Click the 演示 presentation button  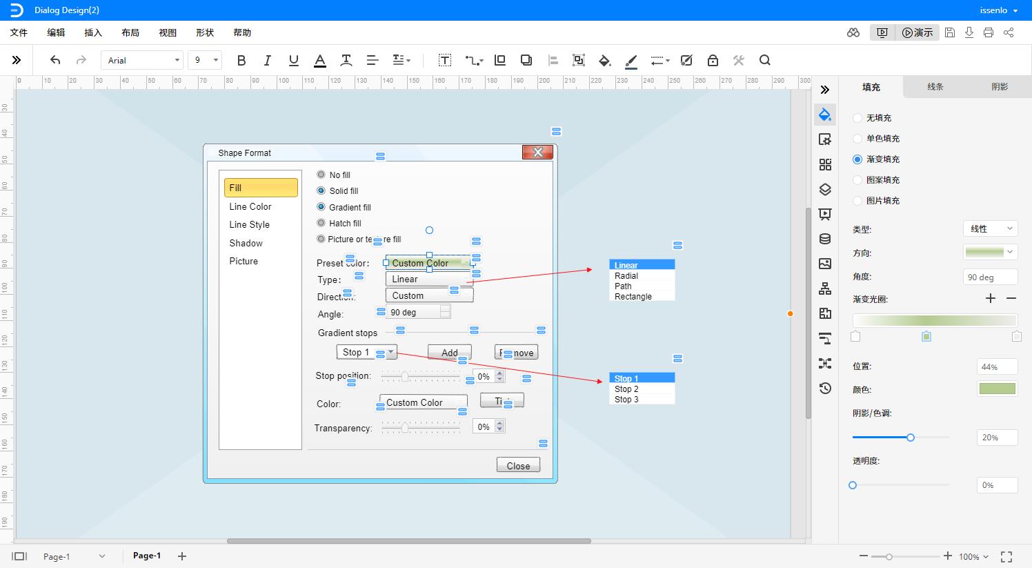(x=917, y=32)
